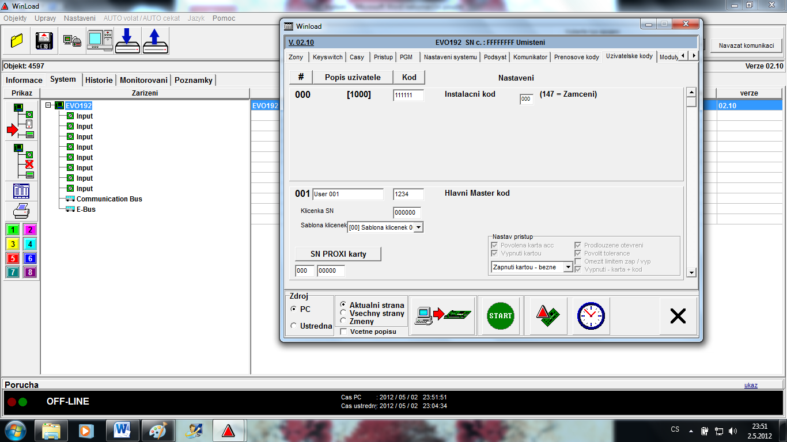Screen dimensions: 787x442
Task: Click the red-X module tree icon in Prikaz
Action: (x=21, y=161)
